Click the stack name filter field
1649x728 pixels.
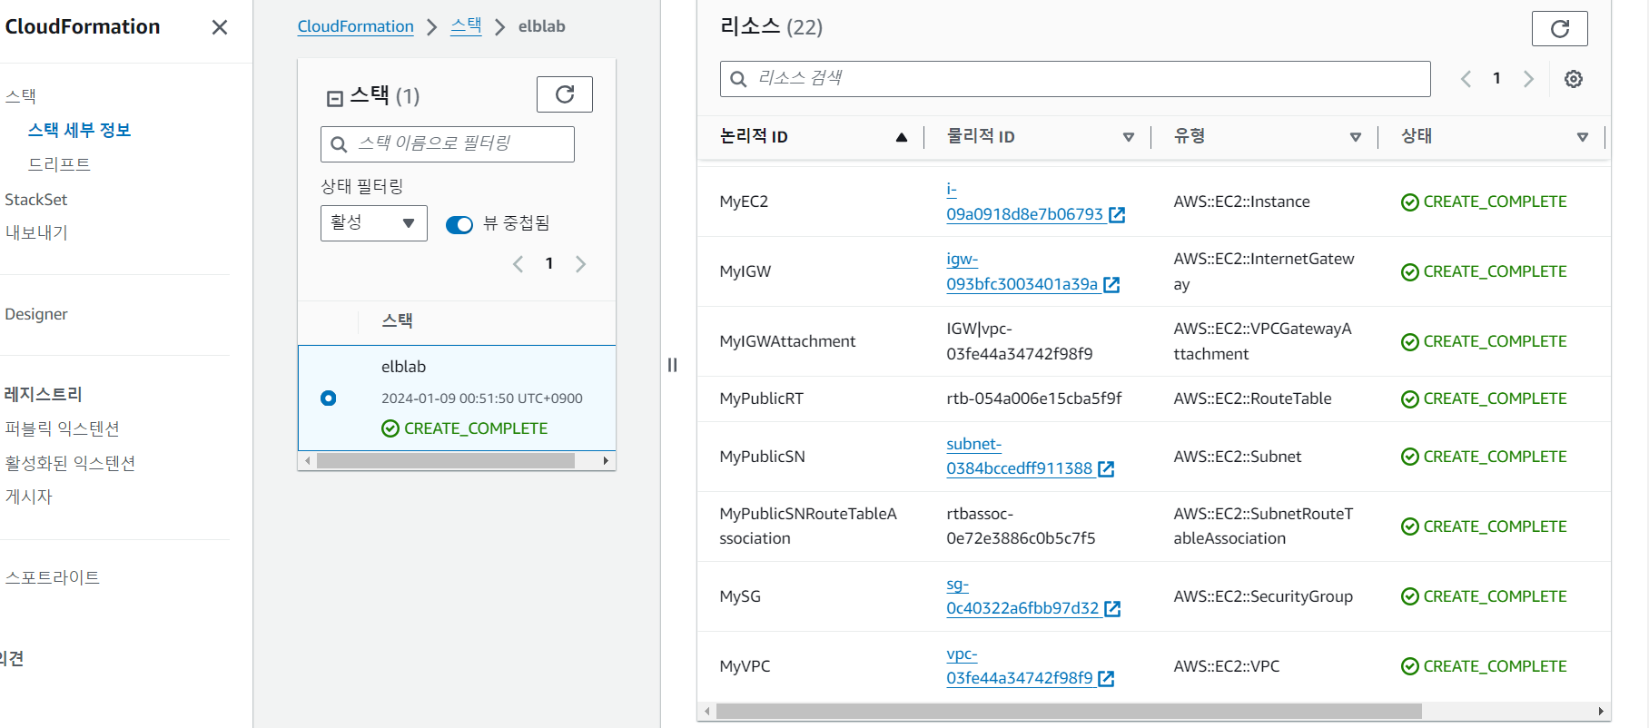(x=448, y=144)
